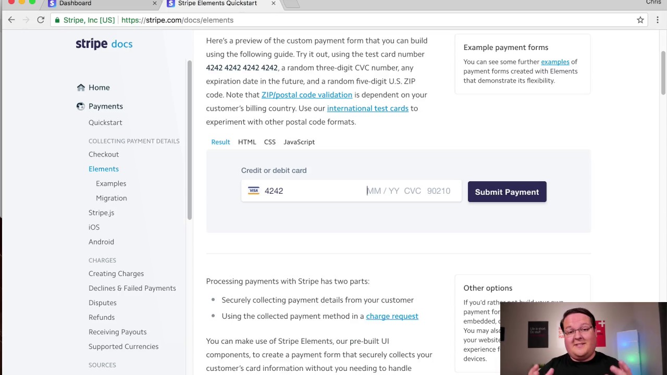
Task: Open Checkout docs page
Action: tap(104, 154)
